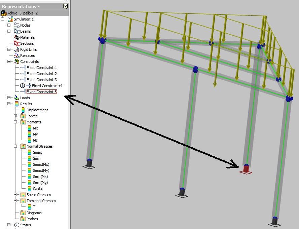The width and height of the screenshot is (299, 229).
Task: Expand the Beams tree node
Action: [9, 31]
